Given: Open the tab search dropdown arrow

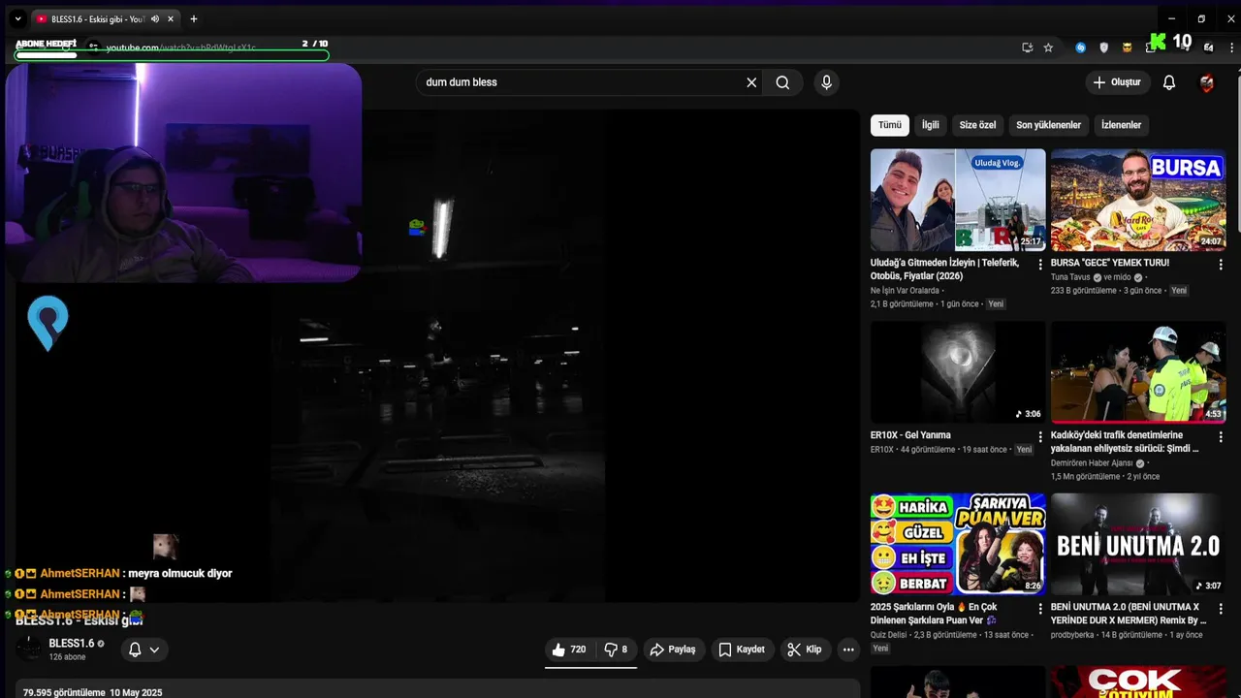Looking at the screenshot, I should (x=17, y=18).
